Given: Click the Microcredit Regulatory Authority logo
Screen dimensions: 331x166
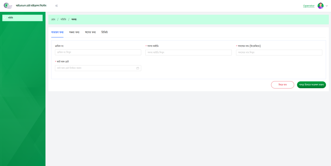Looking at the screenshot, I should coord(8,6).
